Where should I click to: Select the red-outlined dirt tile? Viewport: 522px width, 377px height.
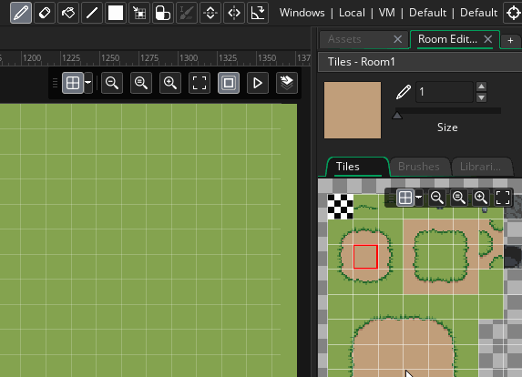[365, 257]
